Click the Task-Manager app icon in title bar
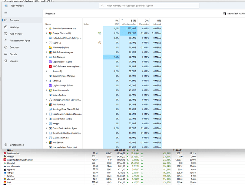This screenshot has height=185, width=245. pyautogui.click(x=6, y=6)
